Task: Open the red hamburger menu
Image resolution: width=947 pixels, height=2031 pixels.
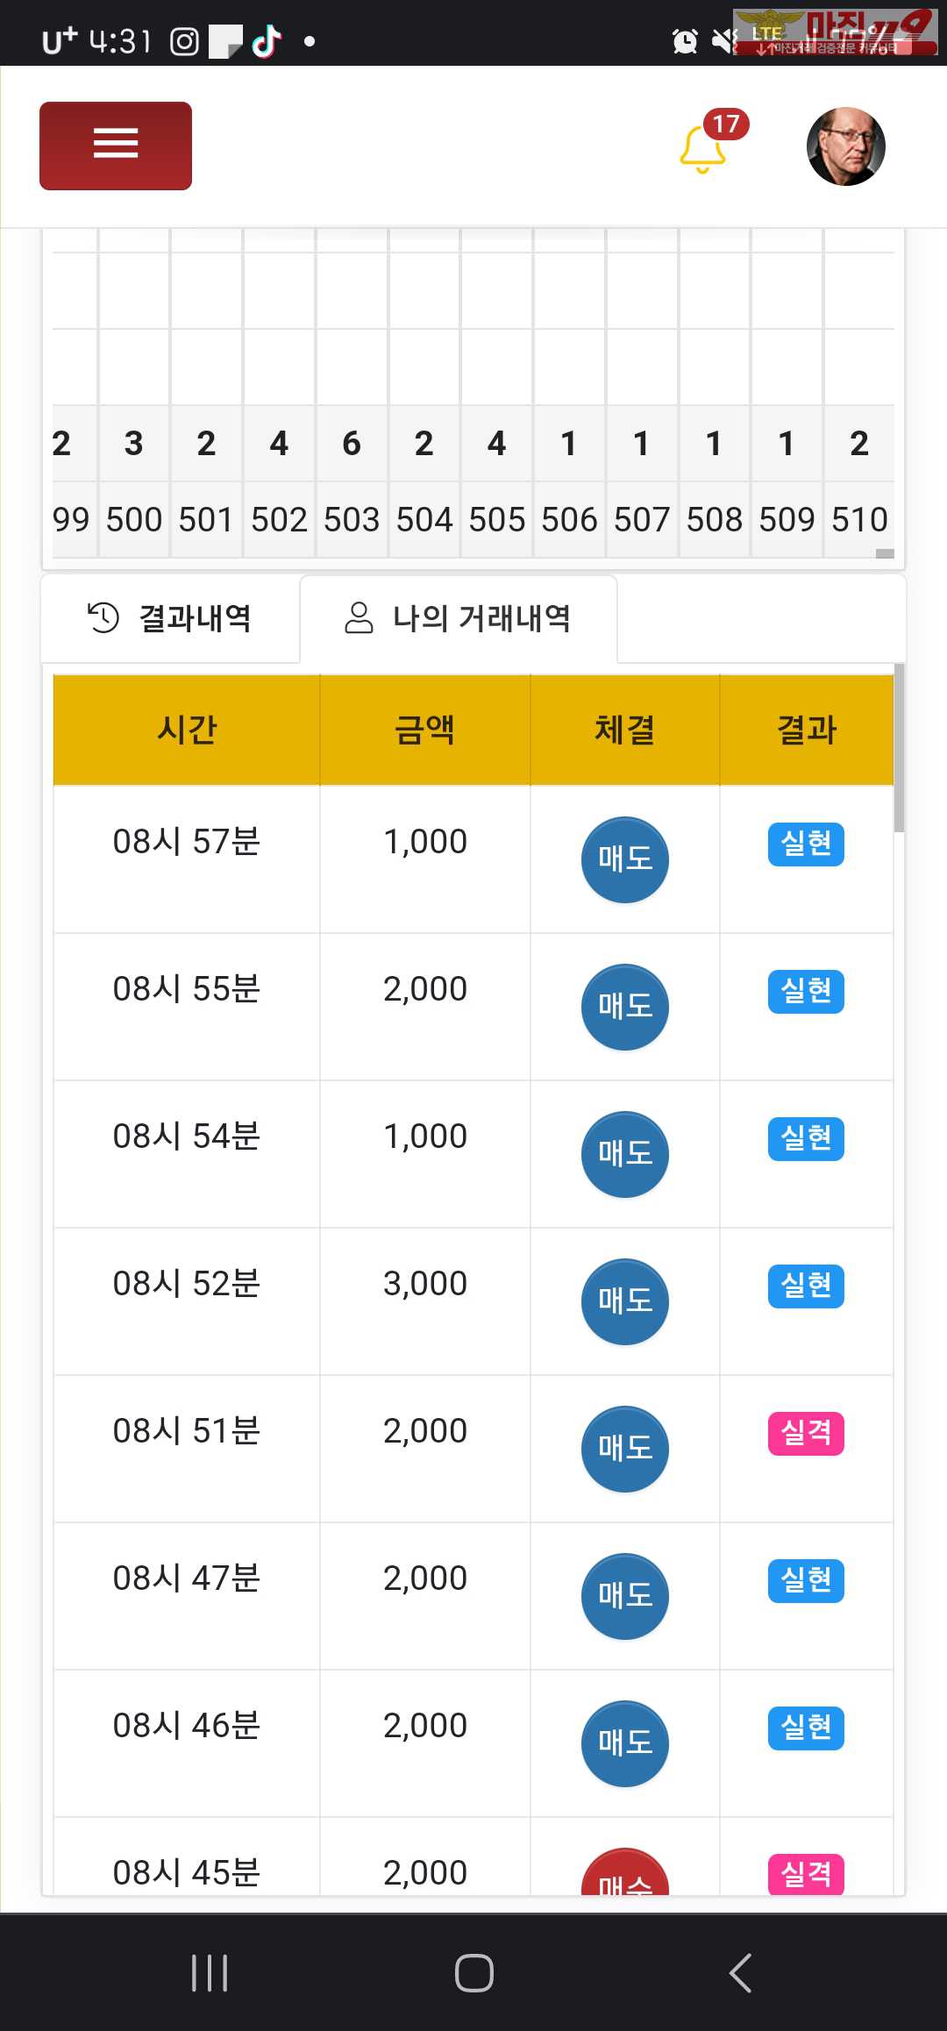Action: [x=116, y=146]
